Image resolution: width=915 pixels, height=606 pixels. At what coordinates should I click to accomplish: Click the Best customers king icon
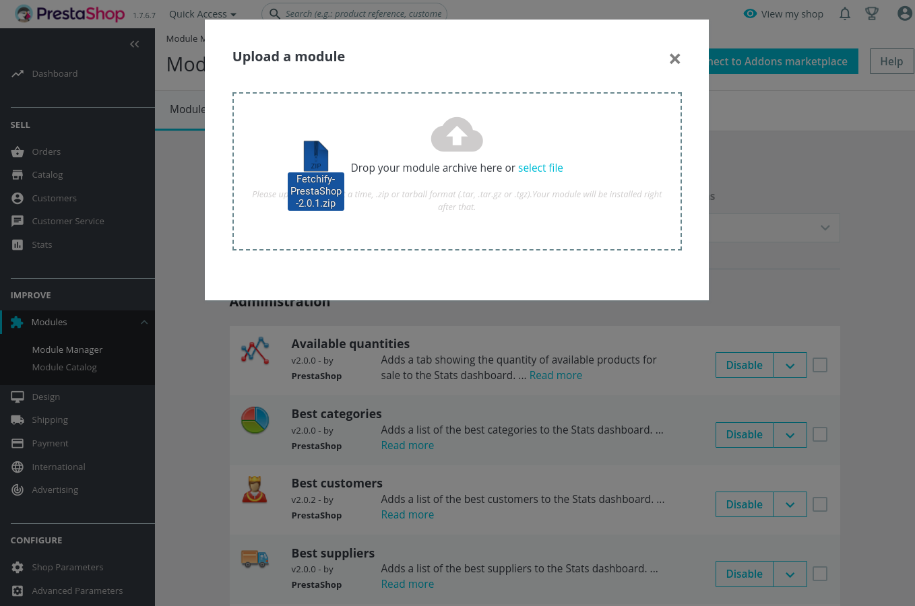(255, 490)
